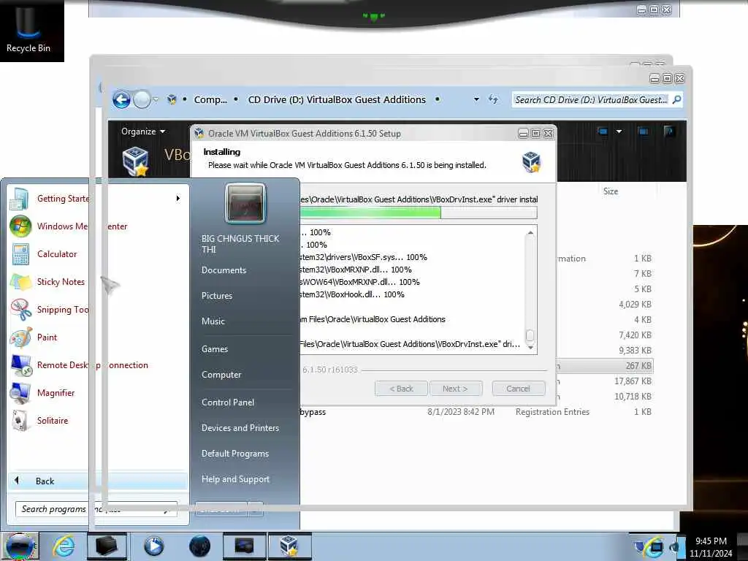Click the 'Next >' button in setup
The width and height of the screenshot is (748, 561).
(456, 389)
